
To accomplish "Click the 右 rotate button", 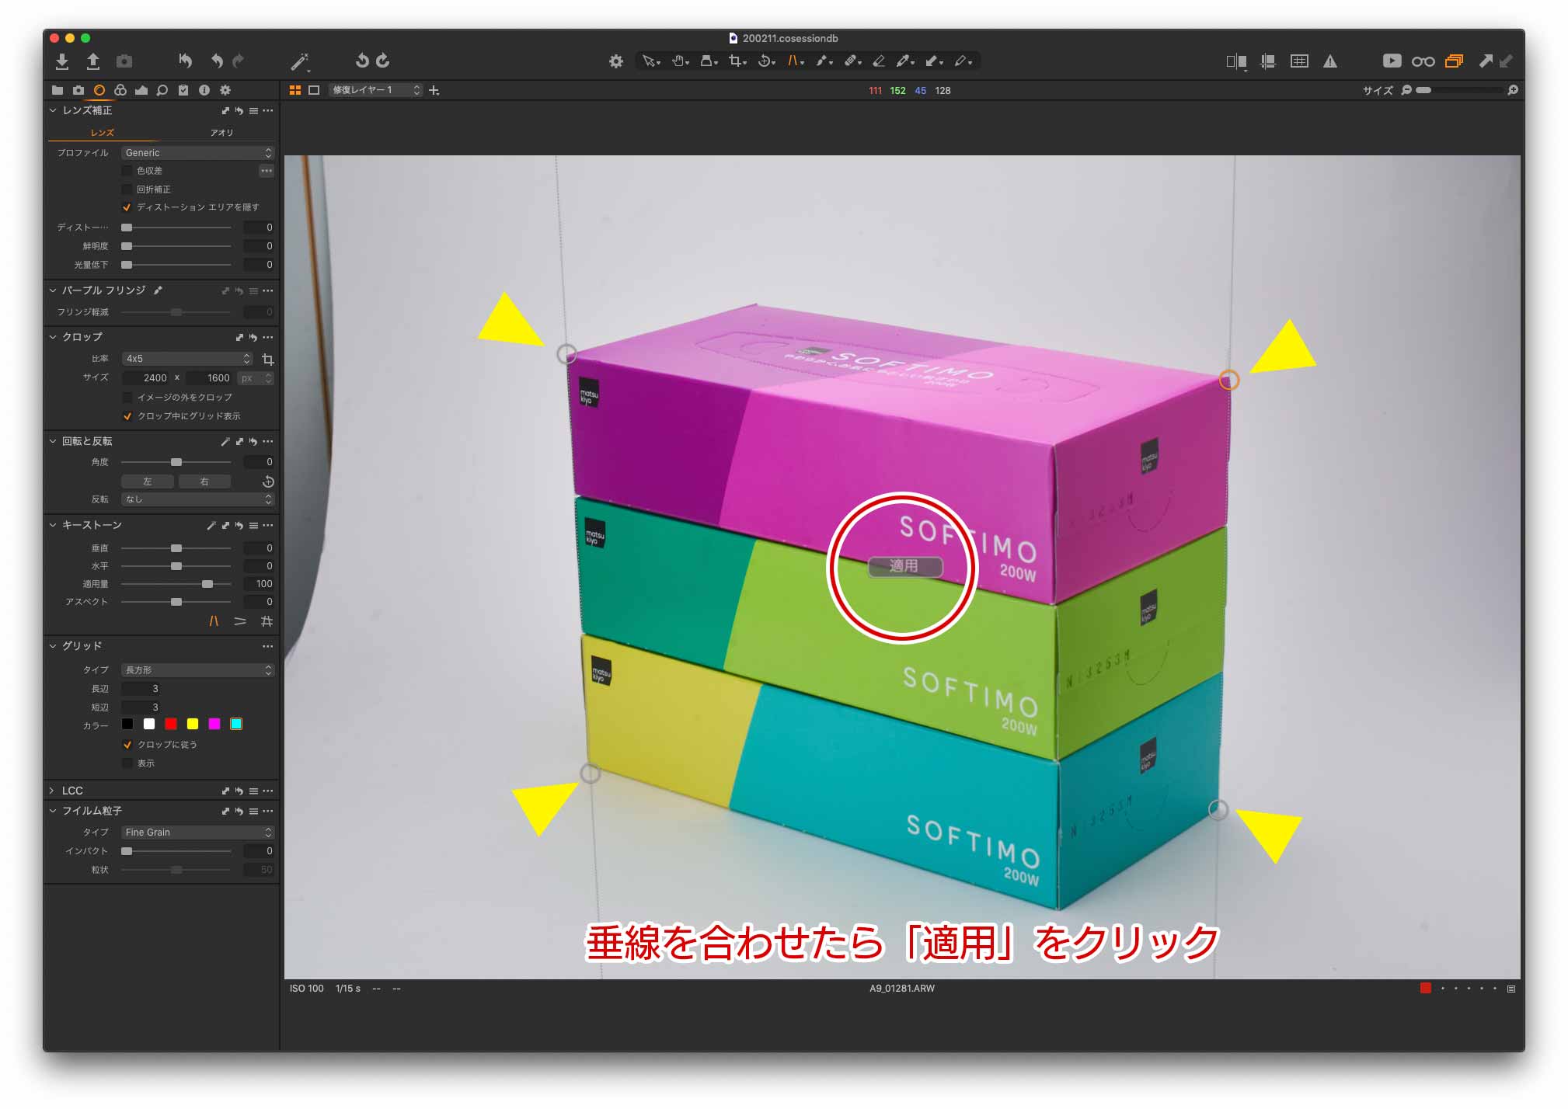I will click(x=204, y=481).
